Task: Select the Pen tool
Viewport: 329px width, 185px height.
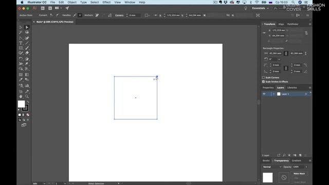Action: point(21,38)
